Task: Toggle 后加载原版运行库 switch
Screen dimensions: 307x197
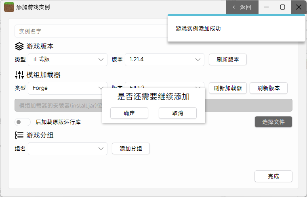Action: [23, 122]
